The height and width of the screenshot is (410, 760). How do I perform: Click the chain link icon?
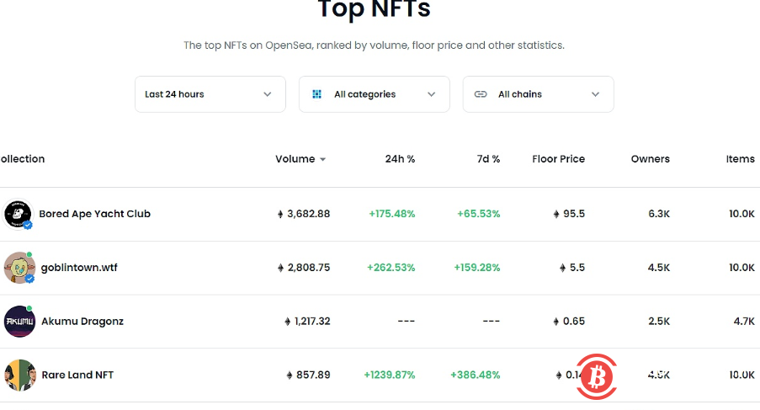coord(481,94)
